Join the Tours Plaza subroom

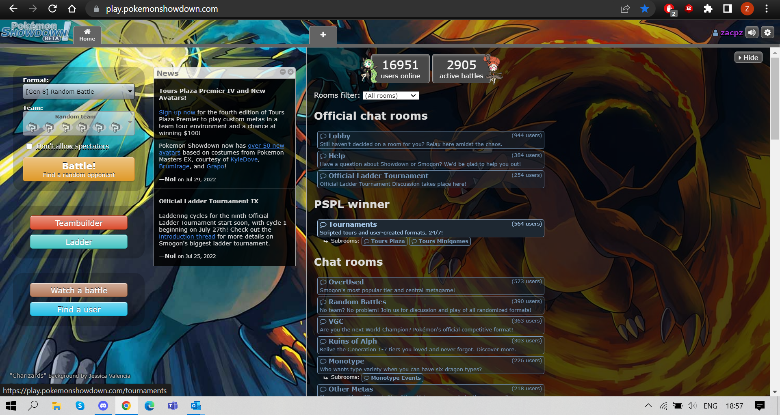384,241
